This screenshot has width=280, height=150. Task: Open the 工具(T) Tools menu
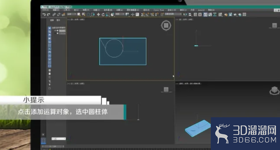(x=66, y=10)
